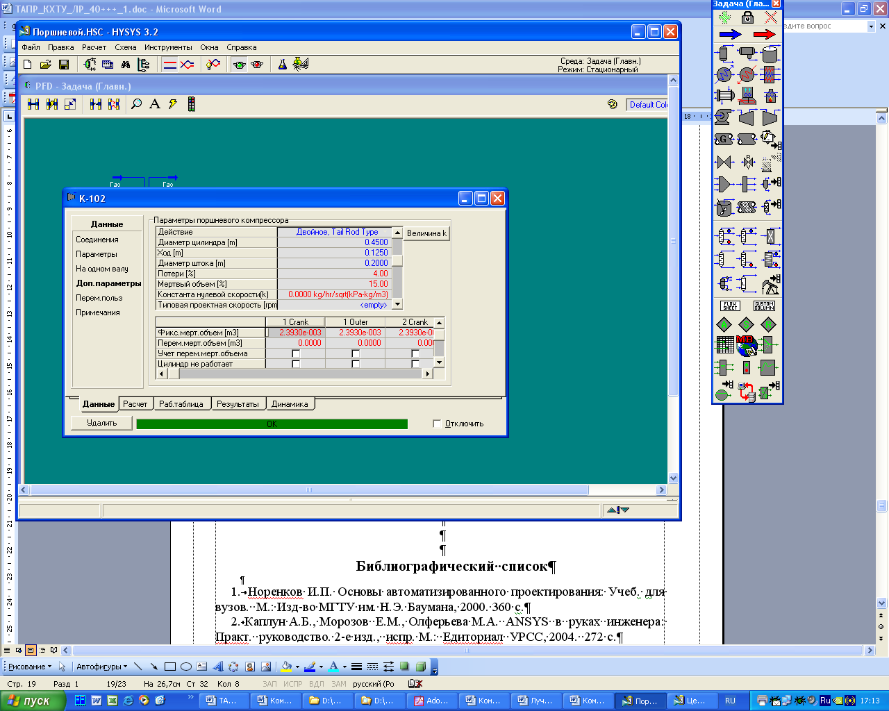Click the CUSTOM COLUMN palette icon
The width and height of the screenshot is (889, 711).
(x=764, y=306)
